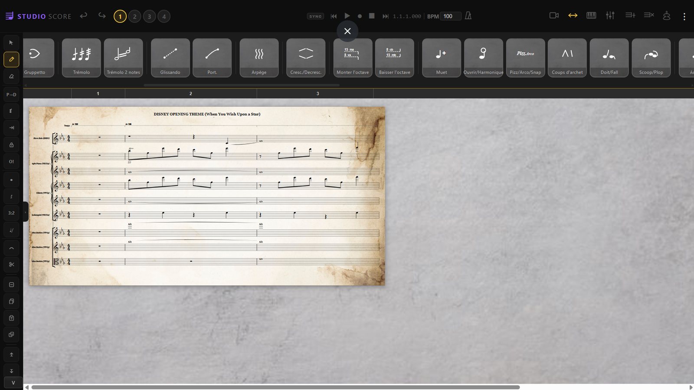The width and height of the screenshot is (694, 390).
Task: Add a Glissando line
Action: pos(170,58)
